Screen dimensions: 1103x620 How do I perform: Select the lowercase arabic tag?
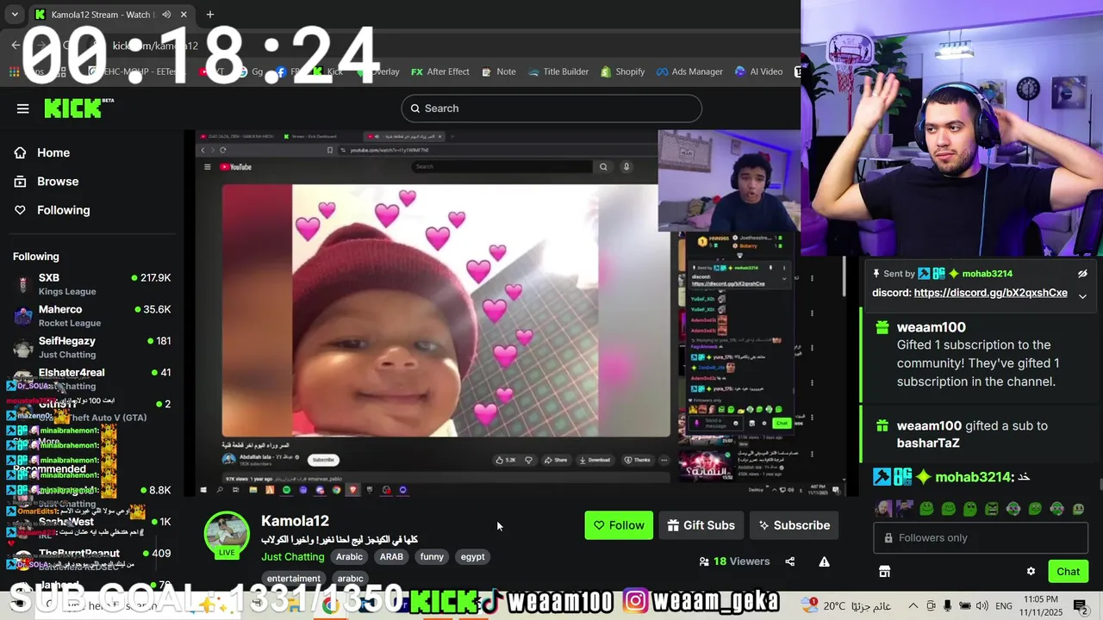[x=350, y=579]
